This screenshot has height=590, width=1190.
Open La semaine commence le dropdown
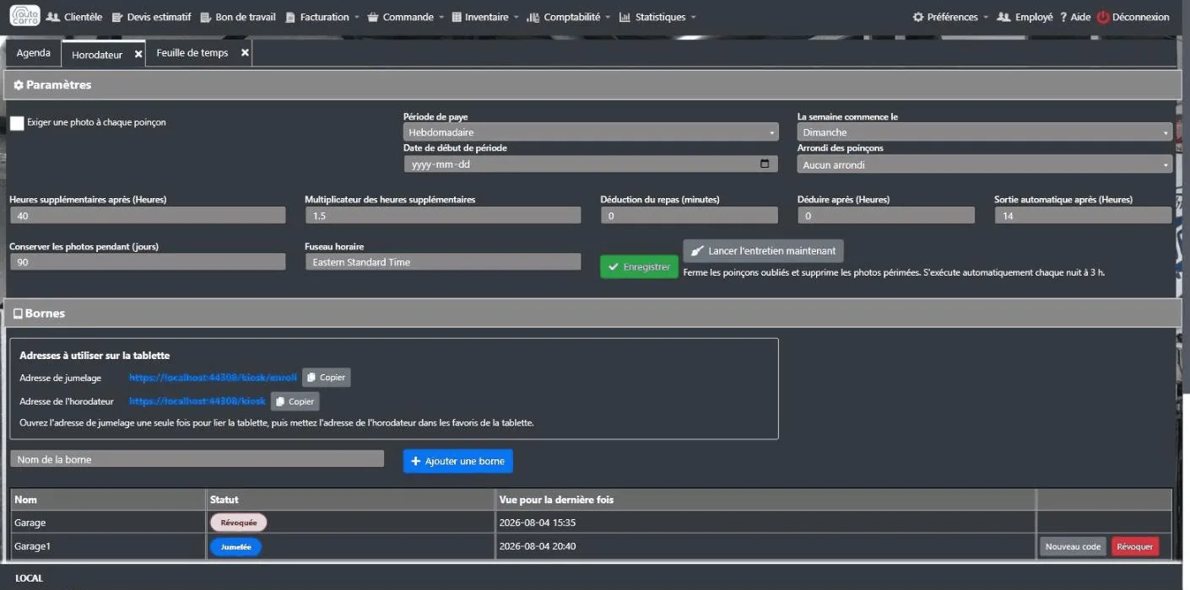[985, 132]
